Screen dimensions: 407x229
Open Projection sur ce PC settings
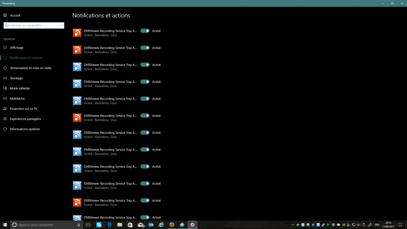(x=24, y=109)
